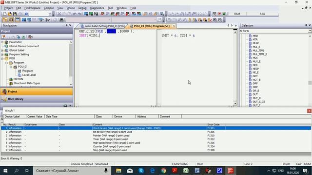Image resolution: width=312 pixels, height=175 pixels.
Task: Collapse the Program folder node
Action: [x=6, y=63]
